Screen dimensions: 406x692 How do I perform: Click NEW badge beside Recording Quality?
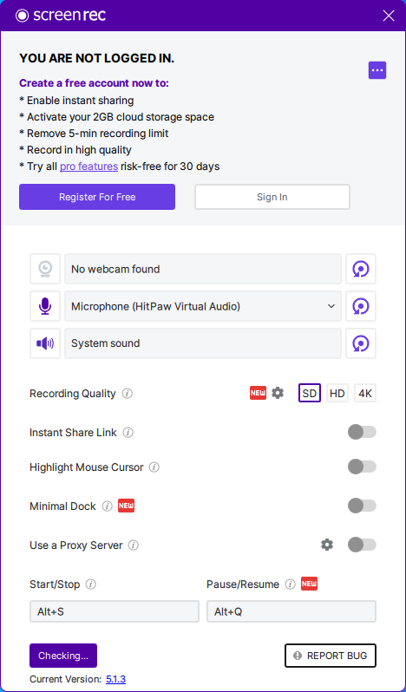(259, 393)
